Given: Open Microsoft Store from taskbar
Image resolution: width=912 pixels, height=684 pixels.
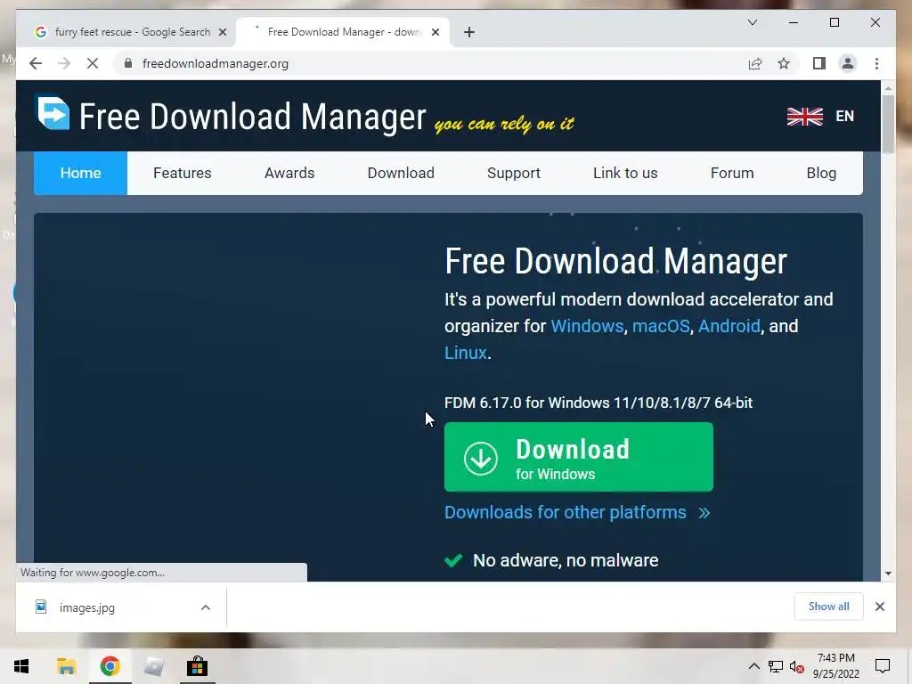Looking at the screenshot, I should coord(197,666).
